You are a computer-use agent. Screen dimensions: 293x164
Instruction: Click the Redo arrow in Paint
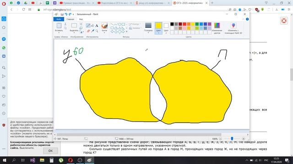[70, 14]
